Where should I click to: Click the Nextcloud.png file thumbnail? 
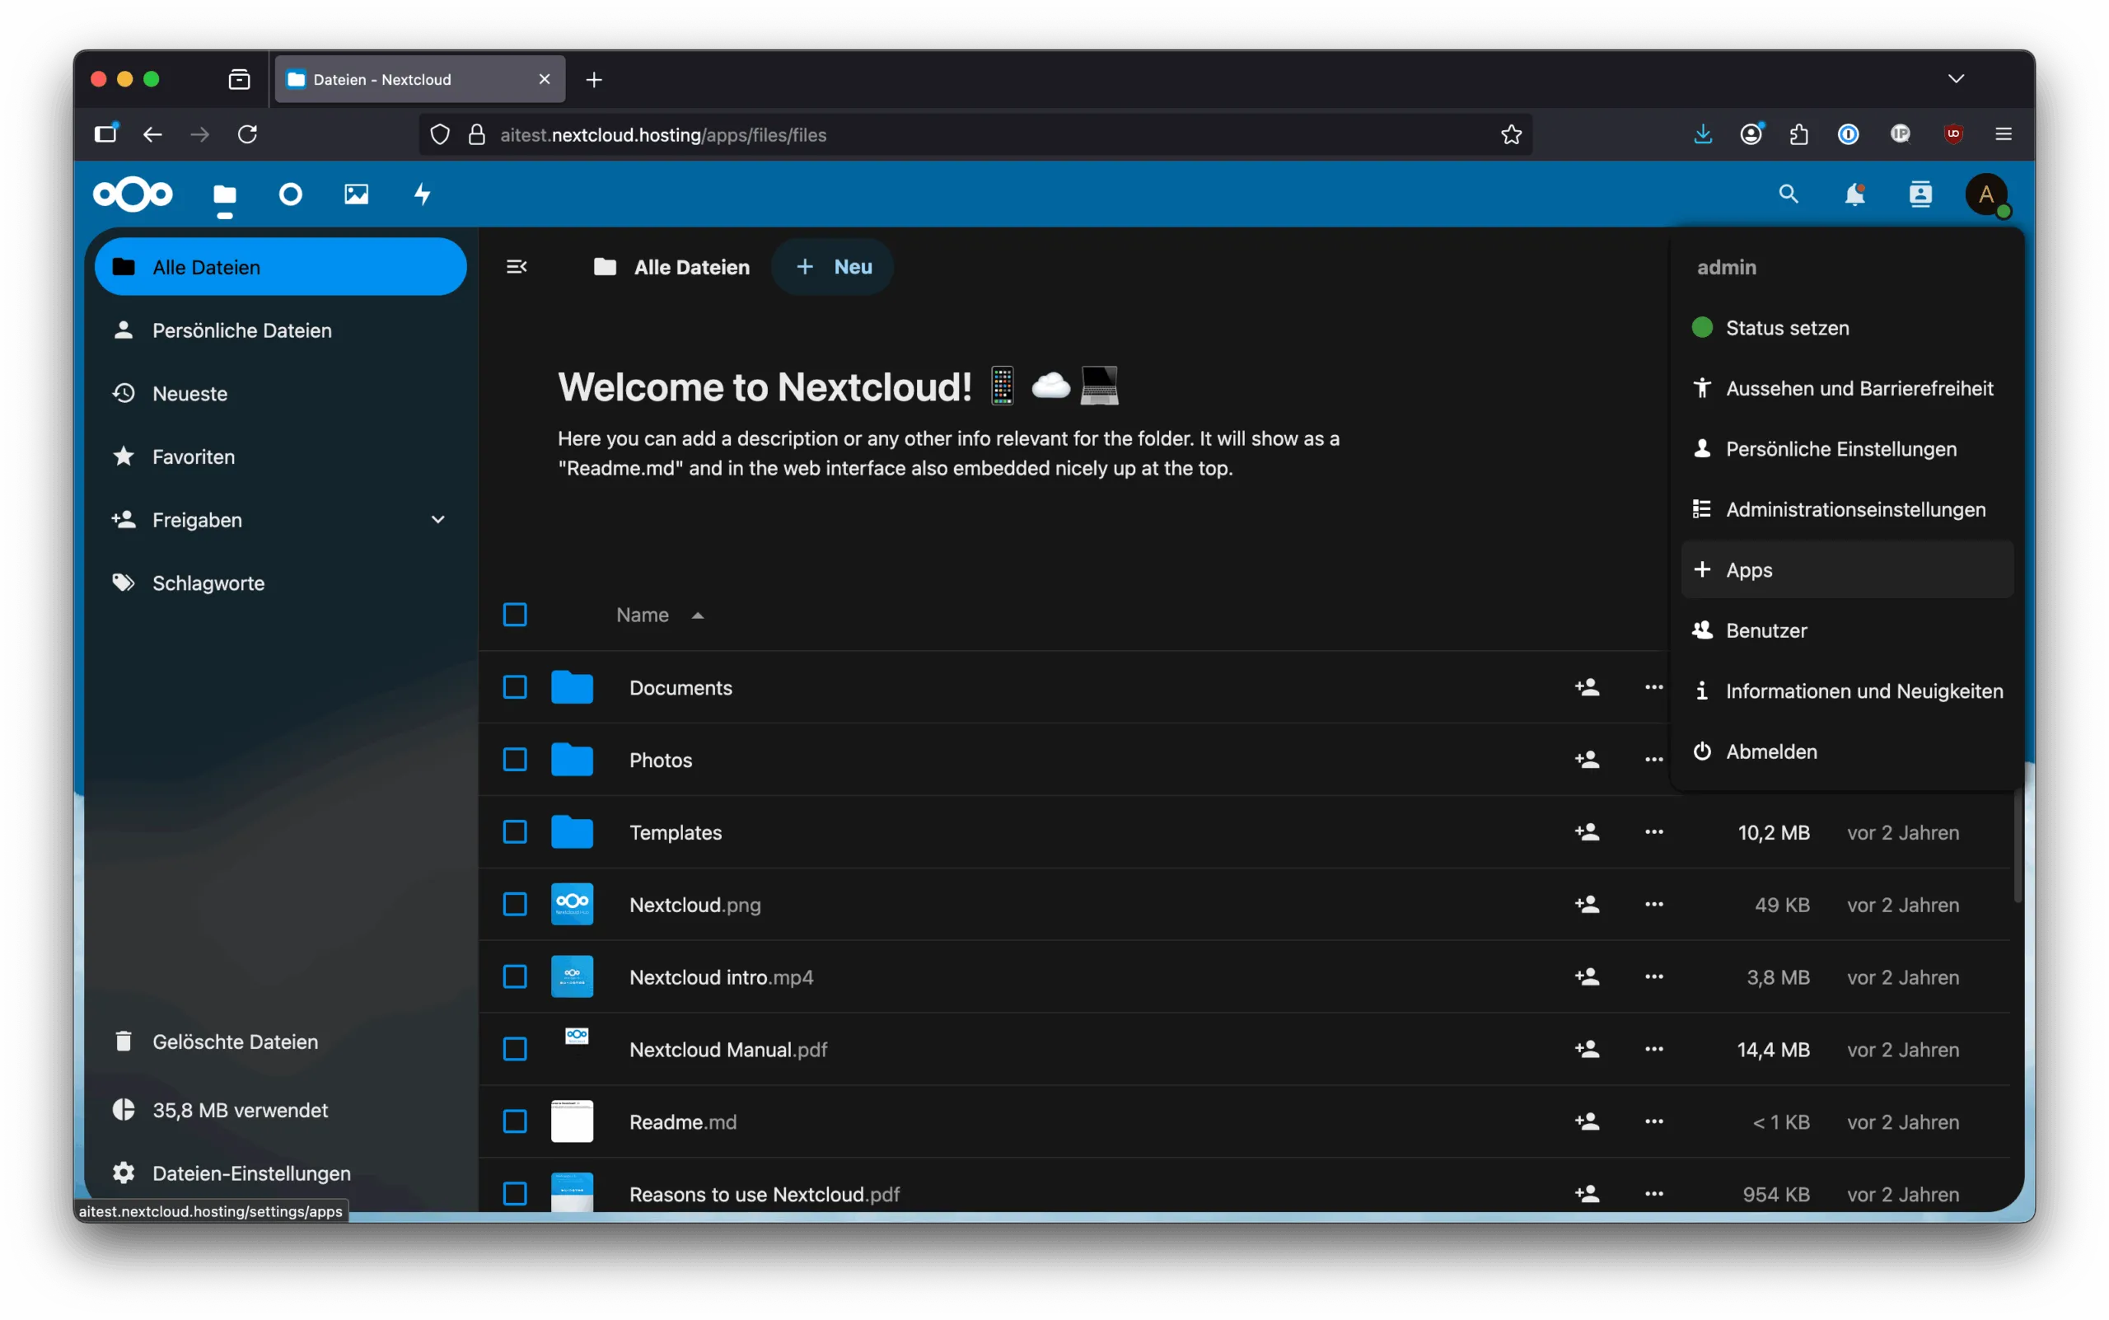572,906
